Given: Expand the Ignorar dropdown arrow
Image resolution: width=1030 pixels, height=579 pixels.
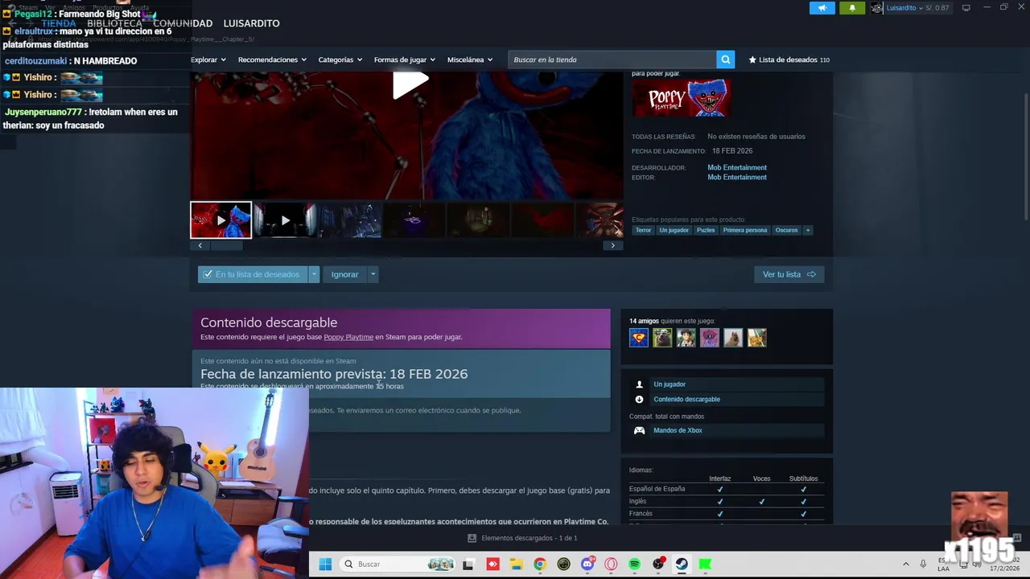Looking at the screenshot, I should tap(373, 274).
